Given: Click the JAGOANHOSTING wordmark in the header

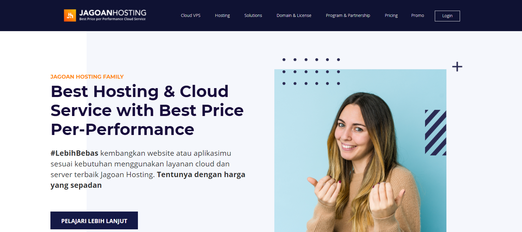Looking at the screenshot, I should point(113,13).
